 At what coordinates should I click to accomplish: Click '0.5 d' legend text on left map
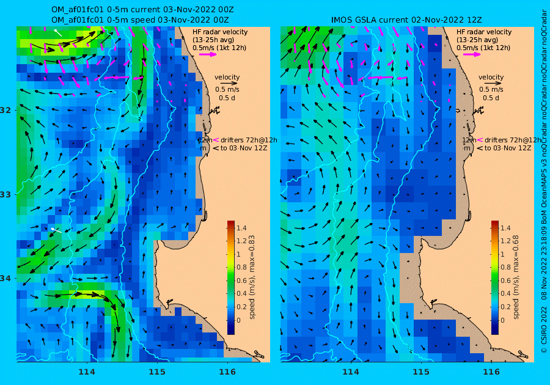pyautogui.click(x=227, y=98)
